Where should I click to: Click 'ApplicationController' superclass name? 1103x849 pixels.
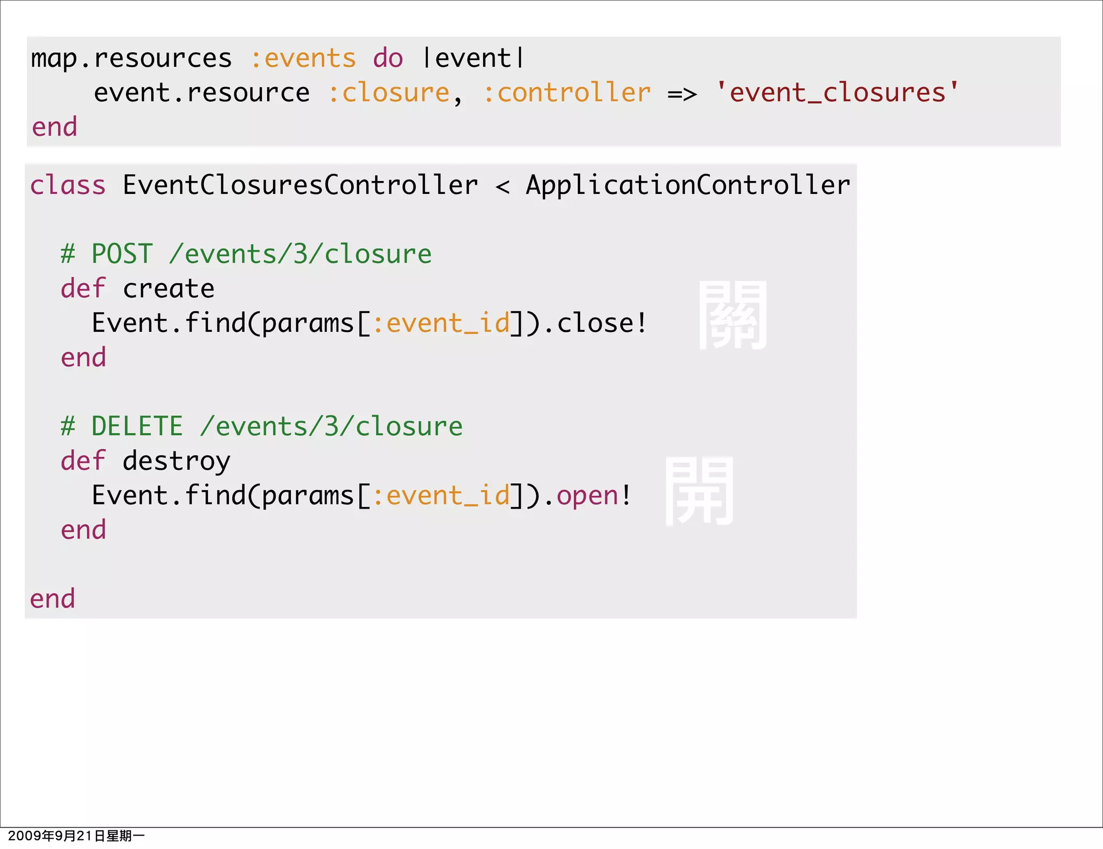click(x=688, y=185)
